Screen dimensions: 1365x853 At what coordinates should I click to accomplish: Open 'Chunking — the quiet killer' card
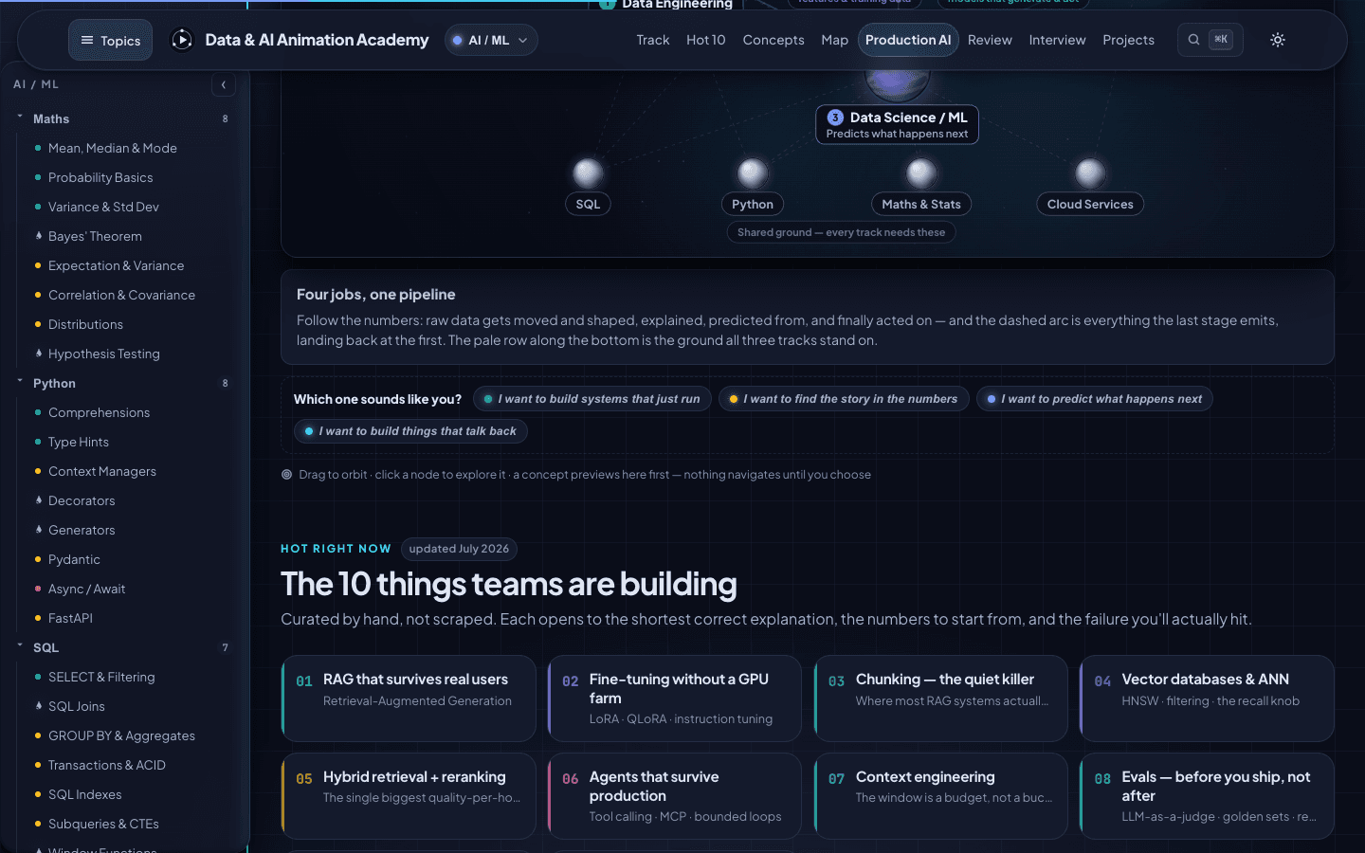[x=941, y=699]
